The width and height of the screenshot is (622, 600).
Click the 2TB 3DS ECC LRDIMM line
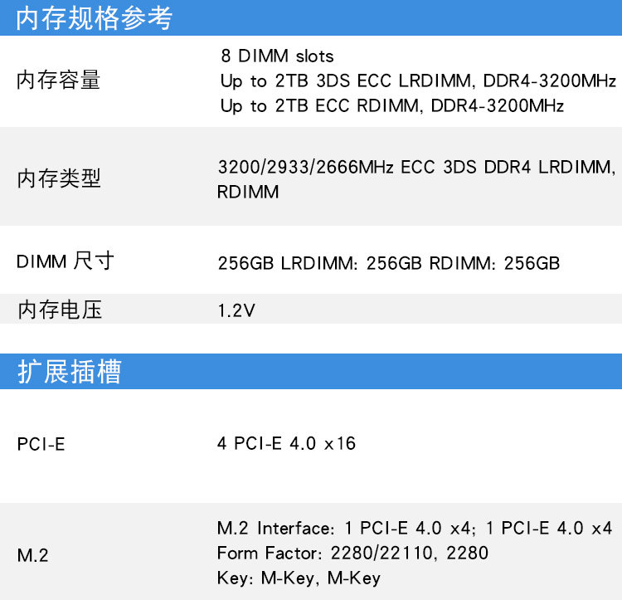(x=418, y=81)
